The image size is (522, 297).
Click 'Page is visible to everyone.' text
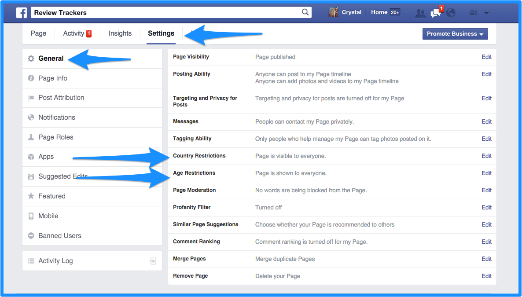coord(290,156)
